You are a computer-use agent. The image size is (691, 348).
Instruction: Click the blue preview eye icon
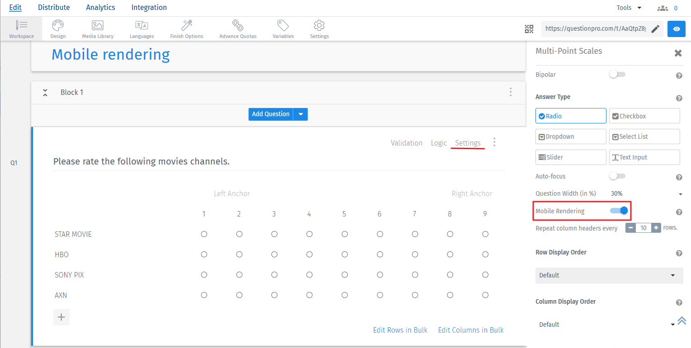[677, 29]
